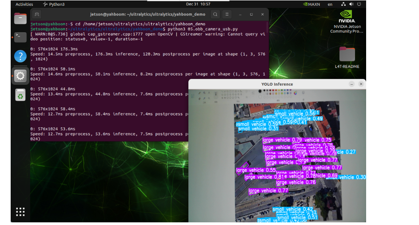
Task: Click the cd /home/jetson/ultralytics command line
Action: click(x=140, y=24)
